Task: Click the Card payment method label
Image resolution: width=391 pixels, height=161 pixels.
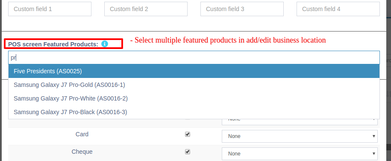Action: coord(82,134)
